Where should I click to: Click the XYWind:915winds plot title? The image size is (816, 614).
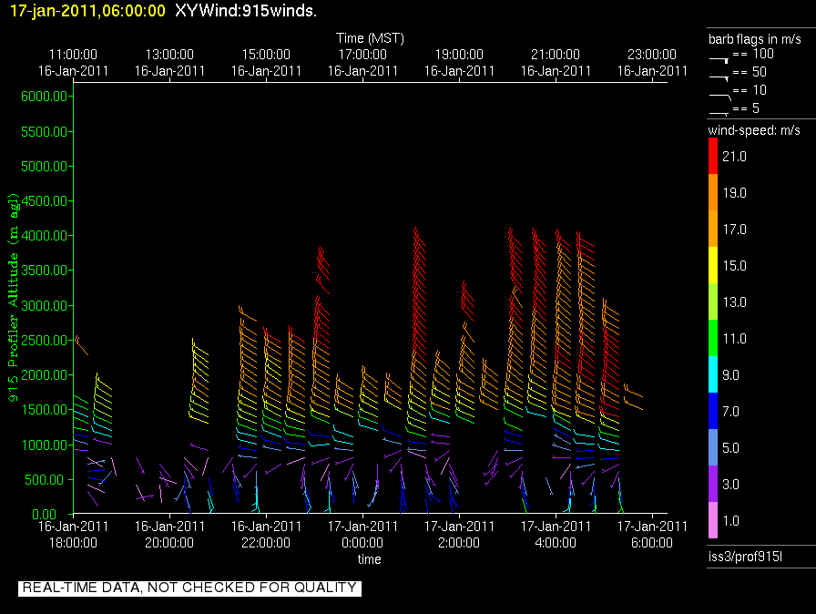click(x=246, y=12)
